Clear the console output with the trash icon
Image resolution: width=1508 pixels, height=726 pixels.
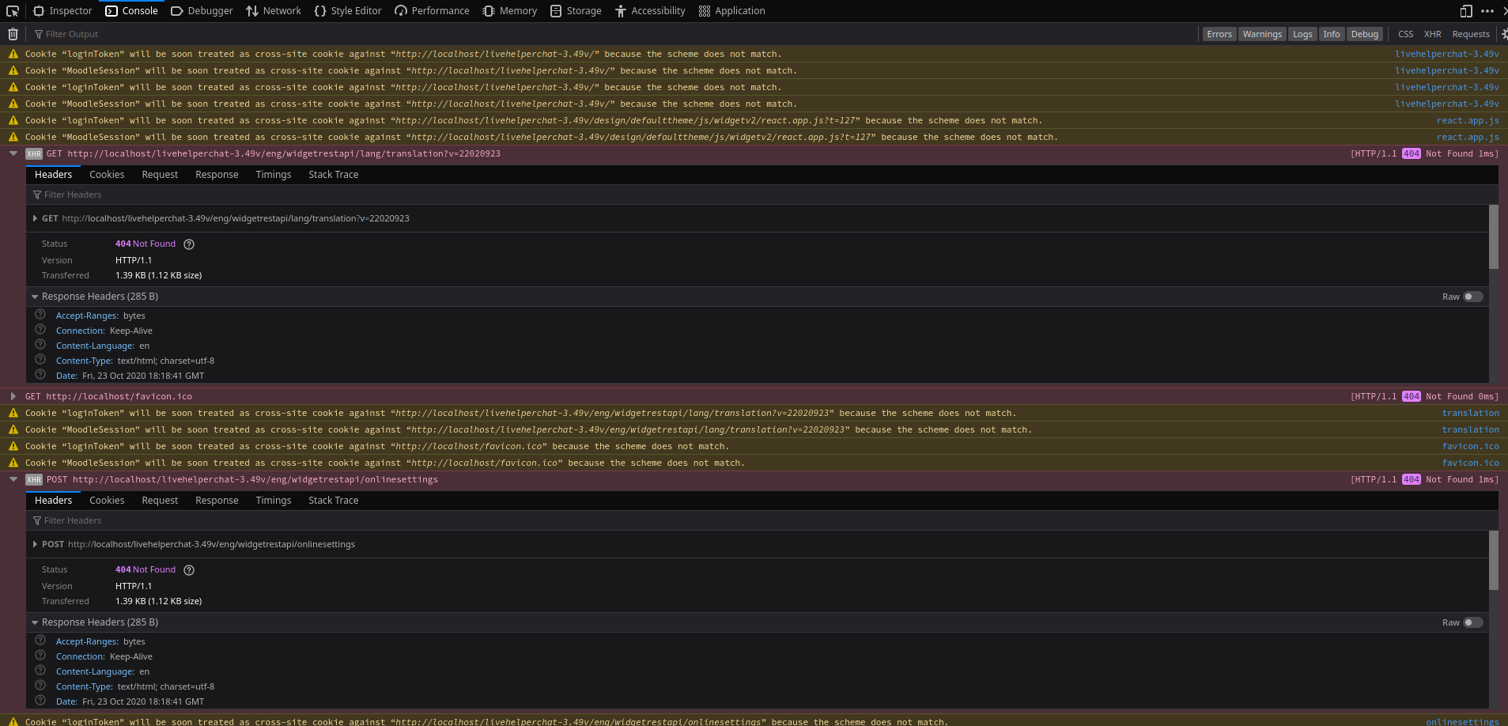13,33
